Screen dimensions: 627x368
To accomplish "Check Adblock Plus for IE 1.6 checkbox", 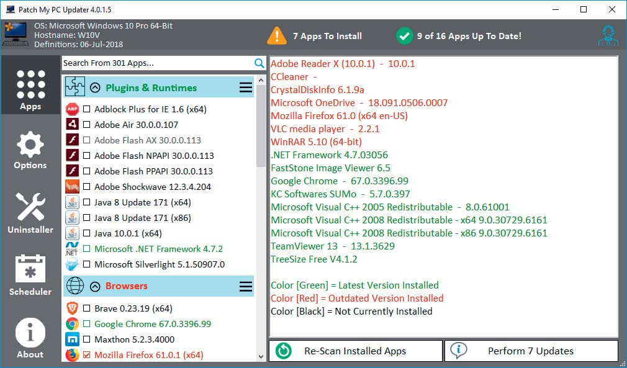I will coord(86,109).
